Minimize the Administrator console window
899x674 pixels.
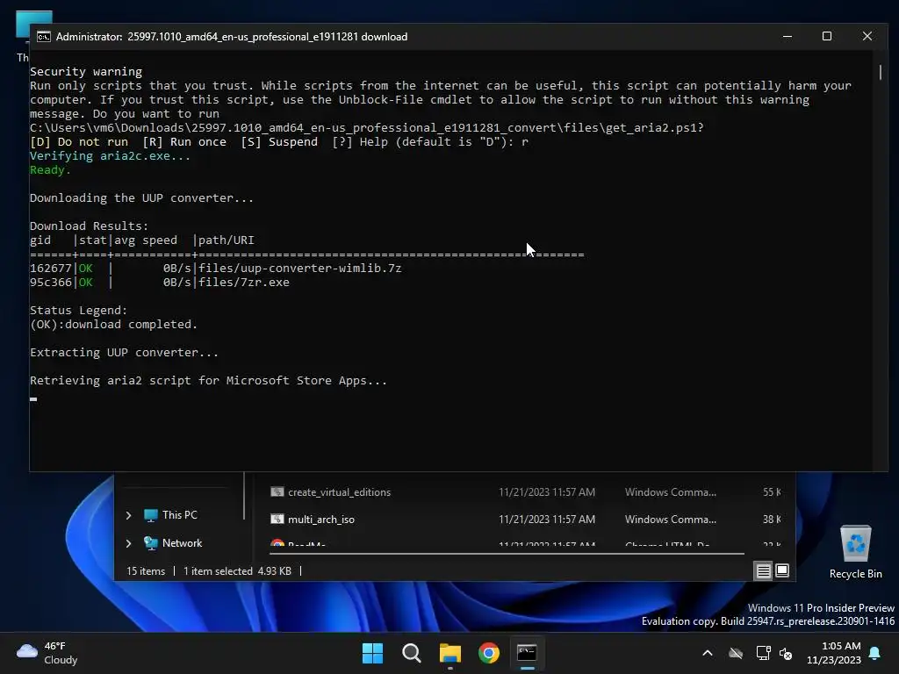(788, 36)
